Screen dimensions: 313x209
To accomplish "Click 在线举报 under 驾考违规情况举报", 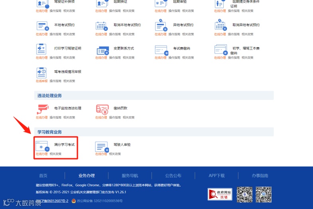I will point(42,81).
